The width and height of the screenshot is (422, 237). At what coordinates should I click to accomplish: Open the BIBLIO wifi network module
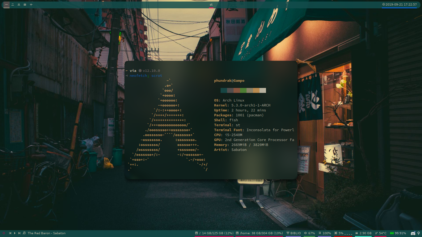click(293, 233)
